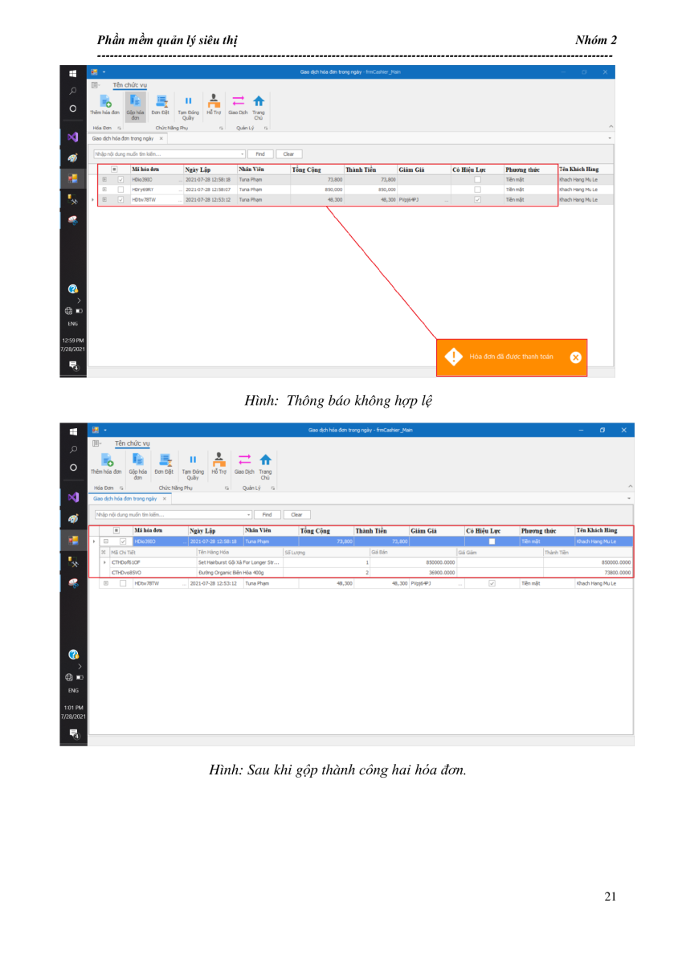Image resolution: width=682 pixels, height=964 pixels.
Task: Select Tên chức vụ ribbon tab, 1:01 PM screenshot
Action: [x=132, y=443]
